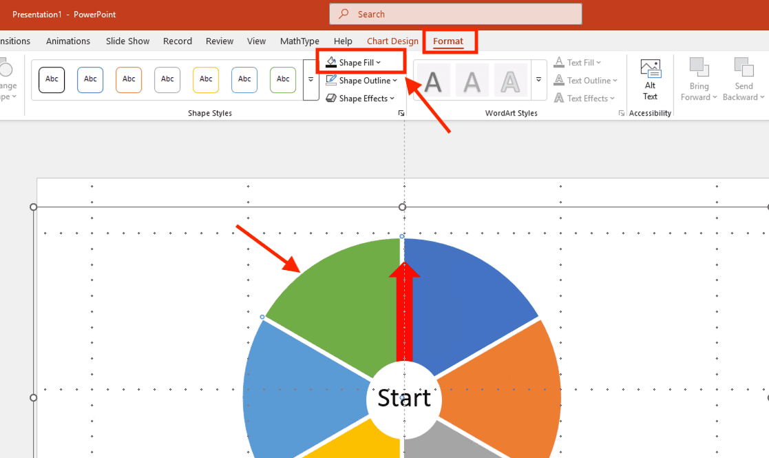Screen dimensions: 769x458
Task: Open the Help tab
Action: [x=343, y=41]
